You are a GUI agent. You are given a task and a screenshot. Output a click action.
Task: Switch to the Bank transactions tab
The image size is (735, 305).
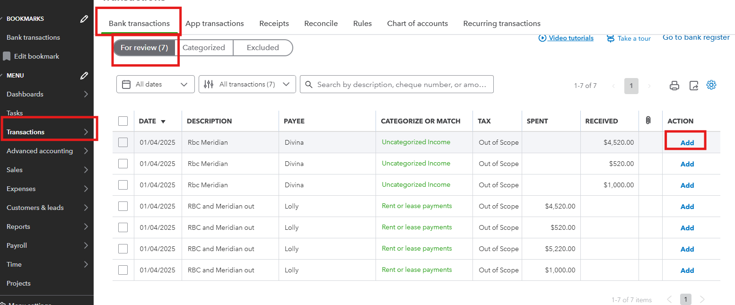click(x=139, y=23)
